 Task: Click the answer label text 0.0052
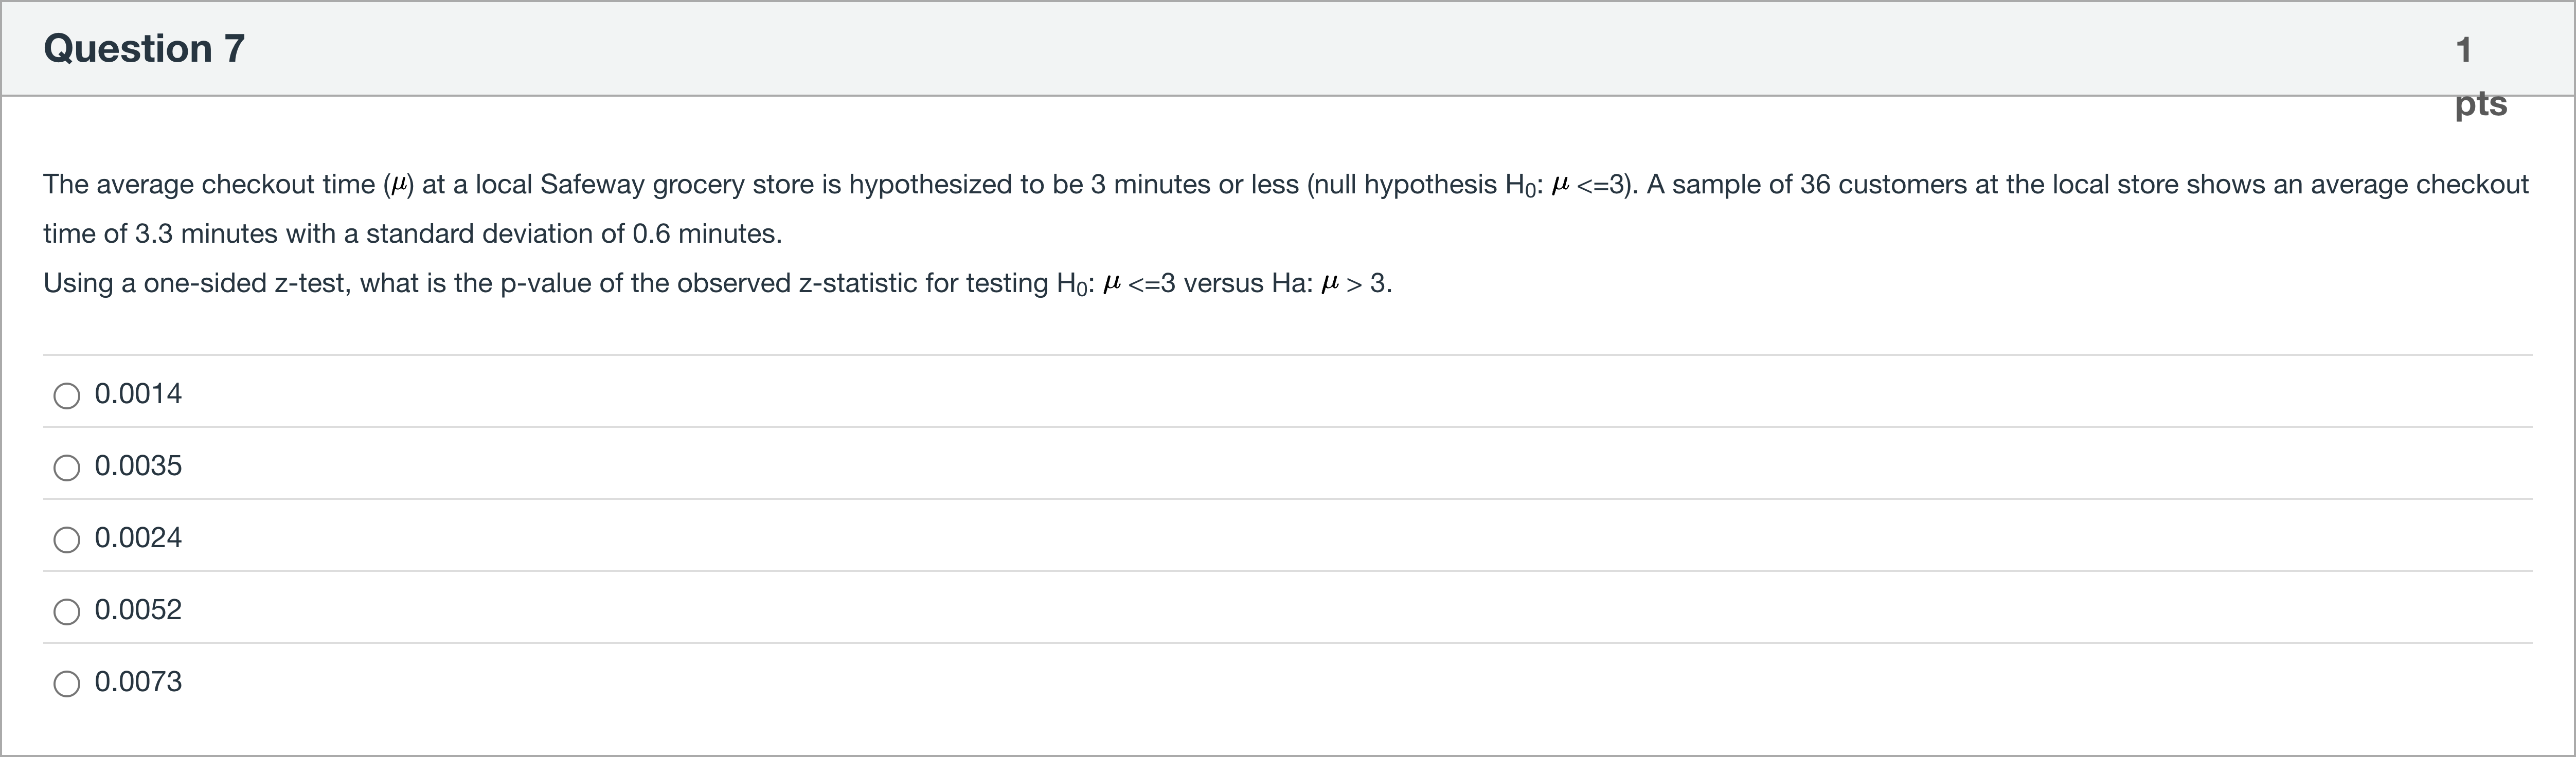(138, 610)
